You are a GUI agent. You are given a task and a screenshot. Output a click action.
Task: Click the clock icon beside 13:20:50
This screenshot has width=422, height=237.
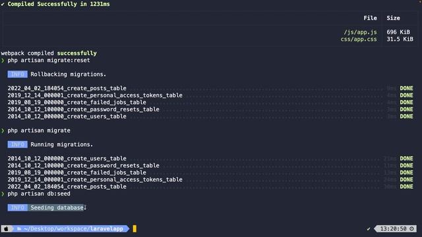coord(411,228)
